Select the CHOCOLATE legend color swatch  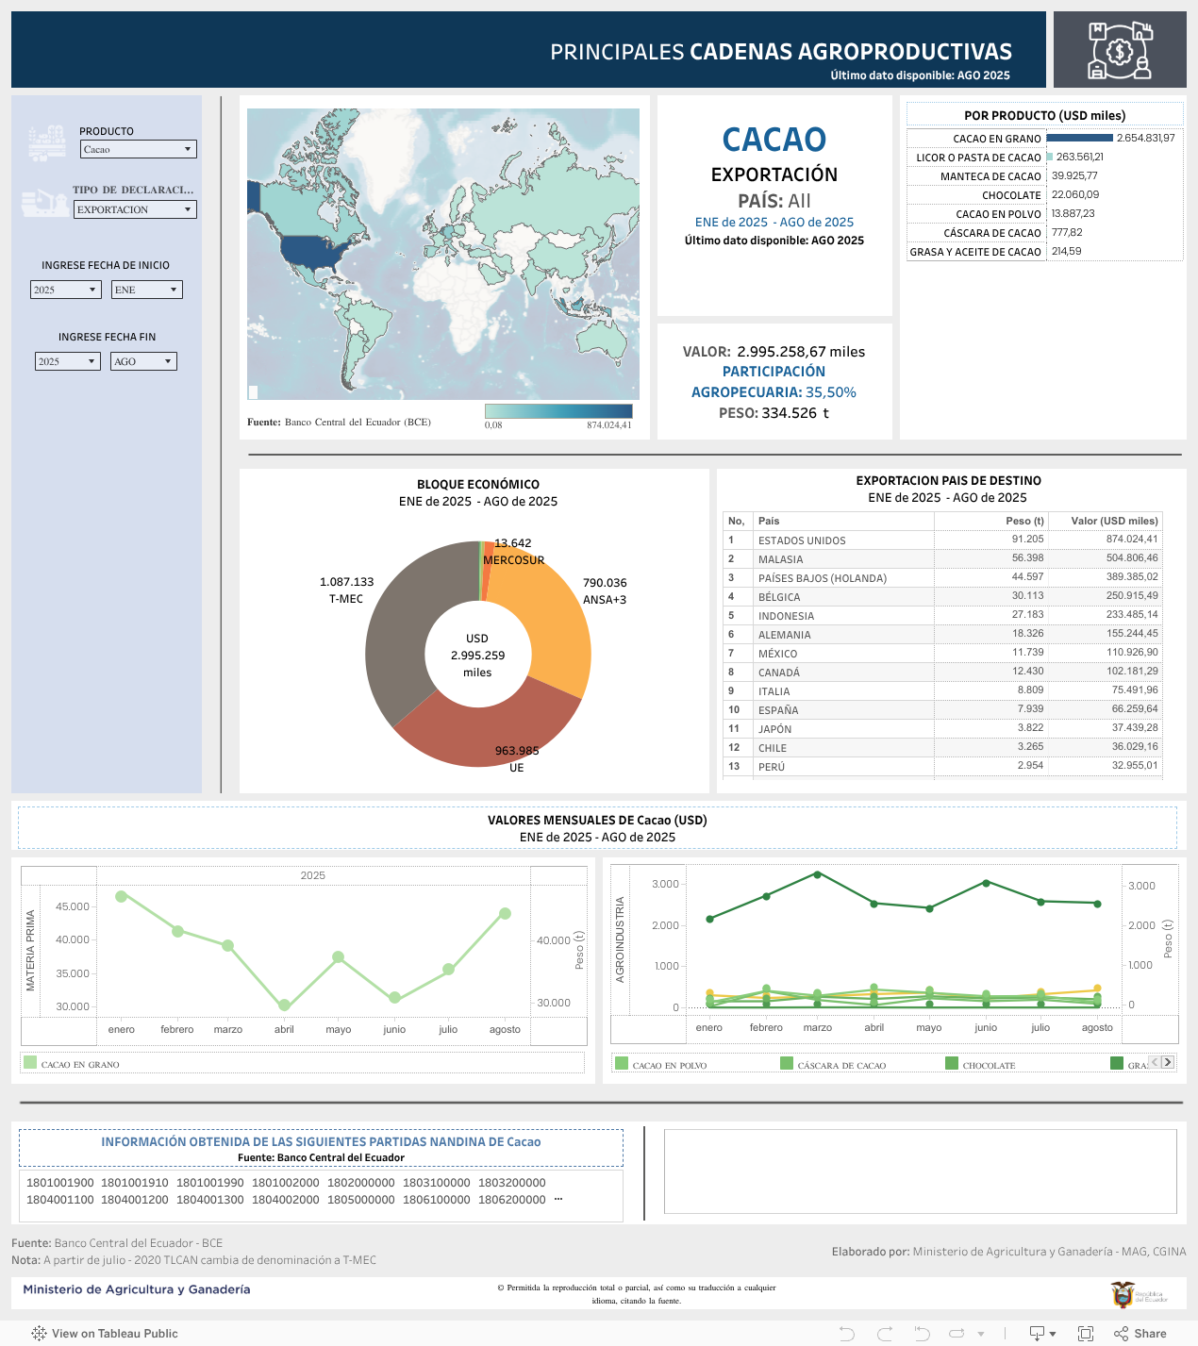952,1064
